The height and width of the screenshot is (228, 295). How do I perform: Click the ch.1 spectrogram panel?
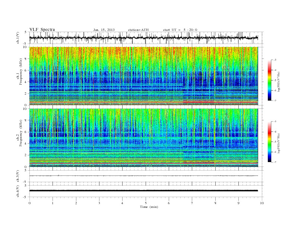[x=143, y=76]
